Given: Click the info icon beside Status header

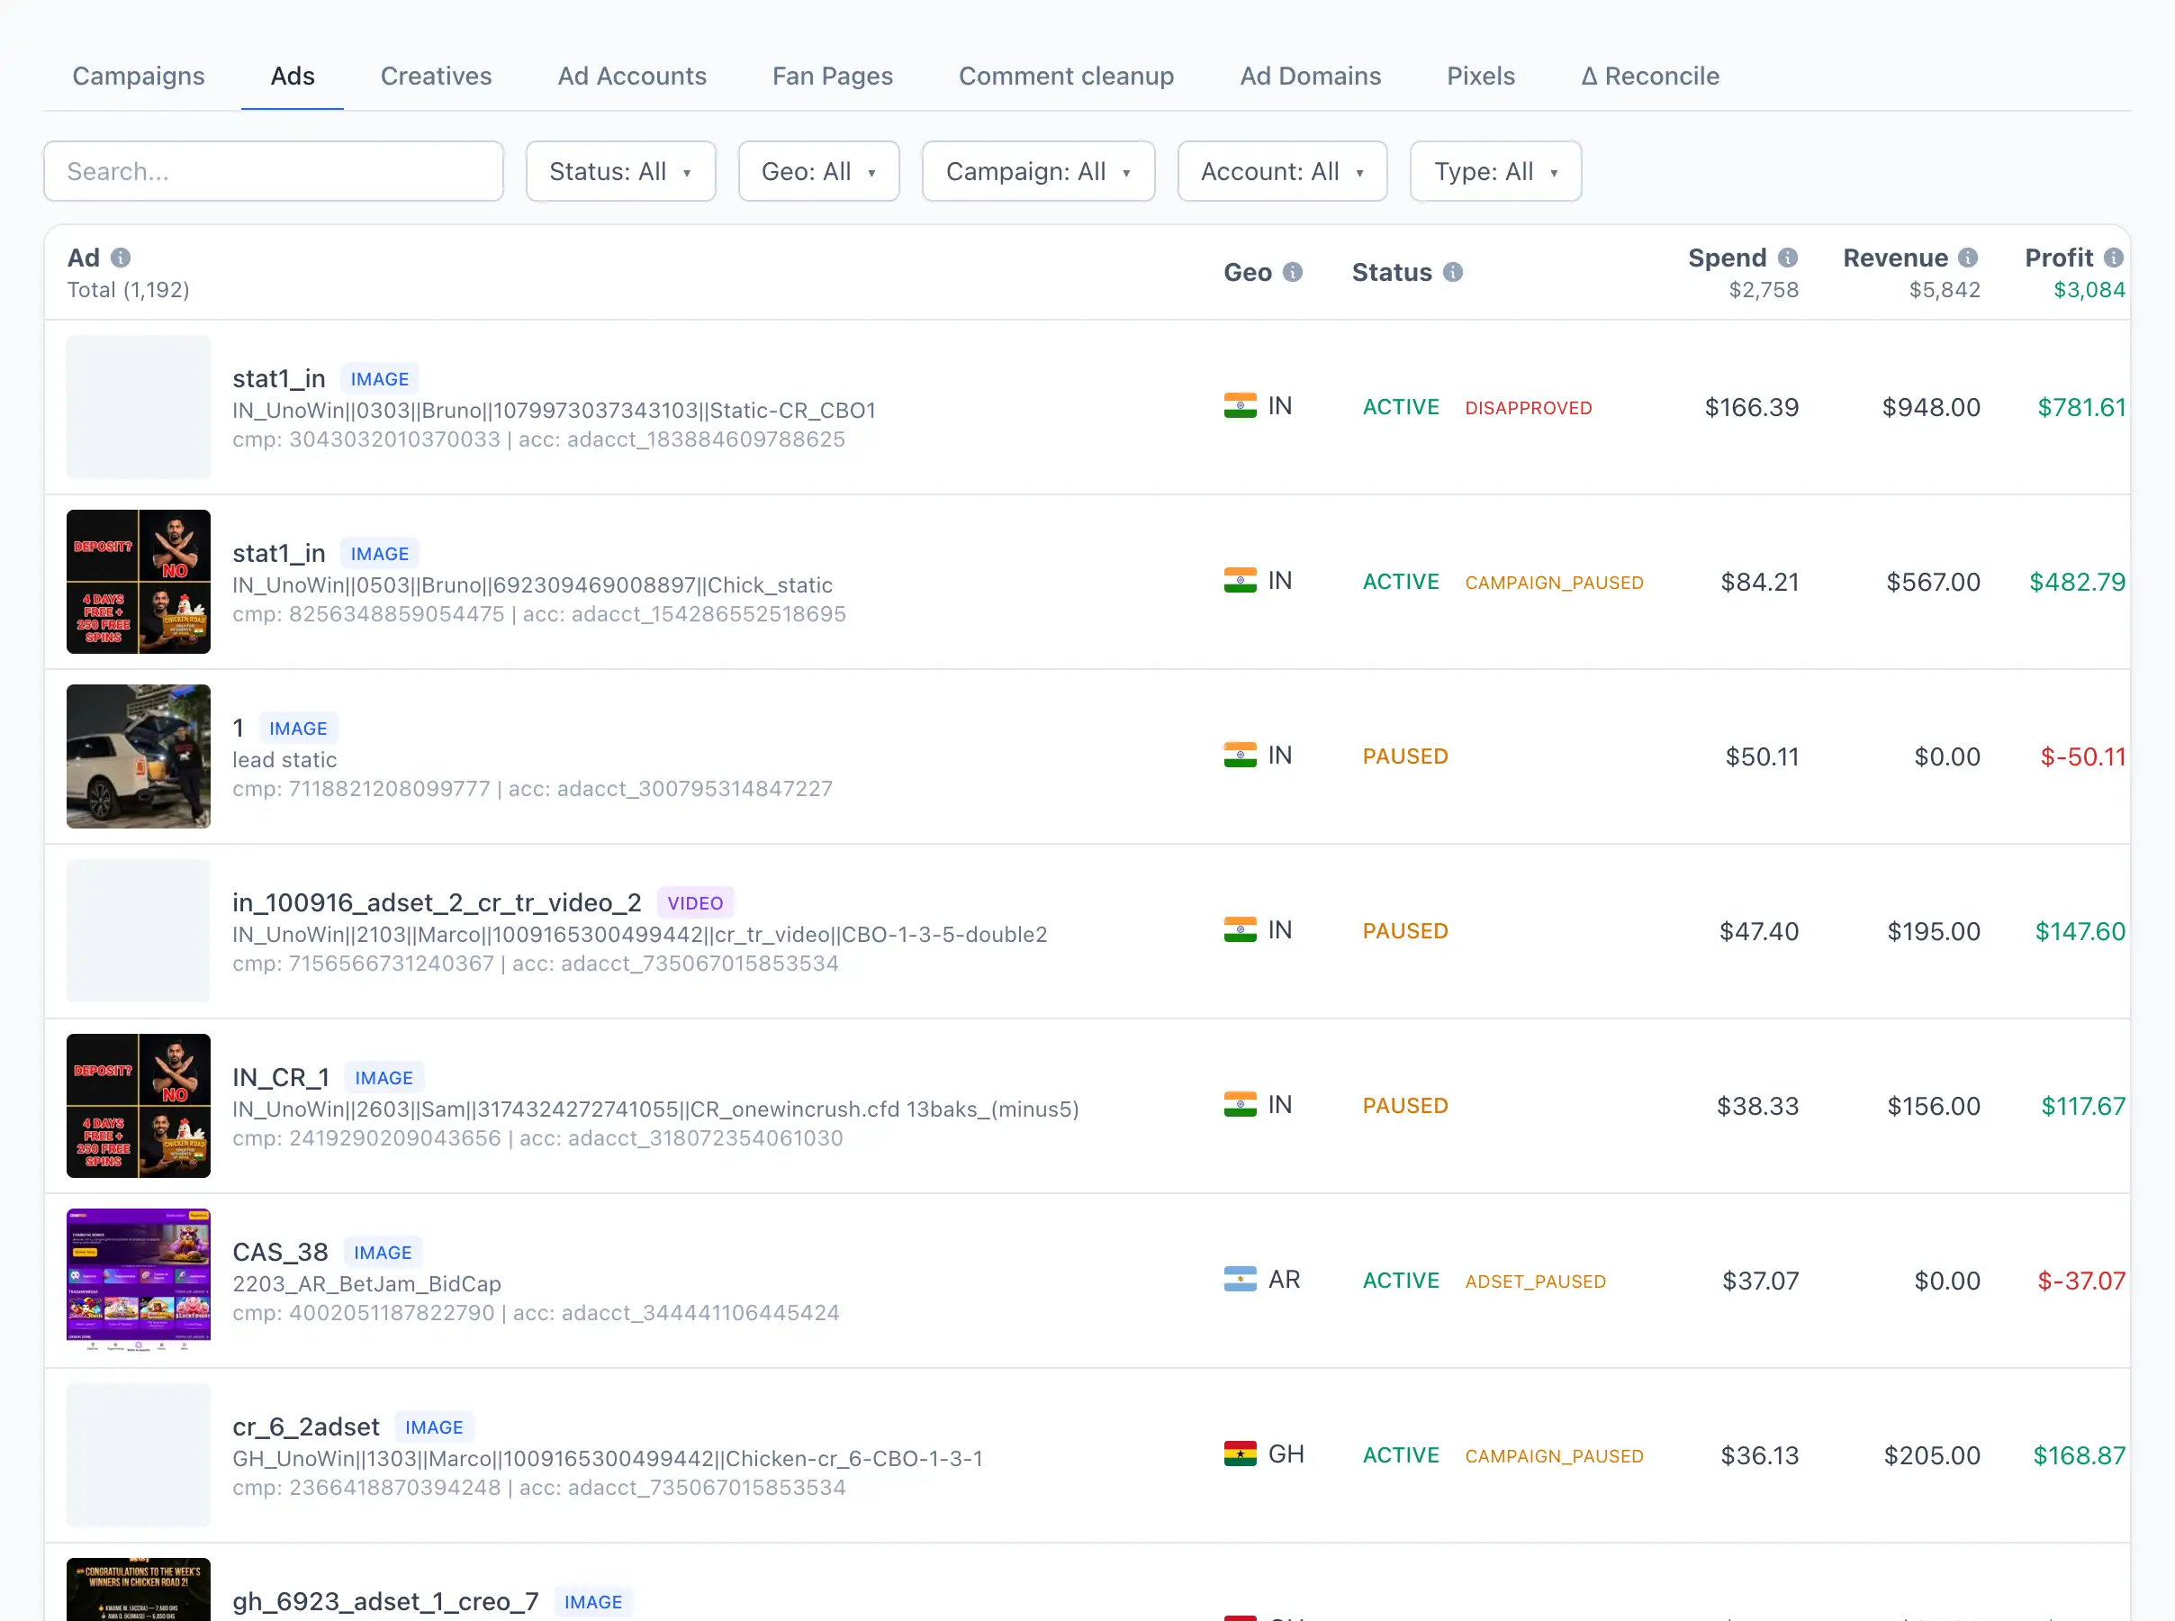Looking at the screenshot, I should pos(1452,272).
